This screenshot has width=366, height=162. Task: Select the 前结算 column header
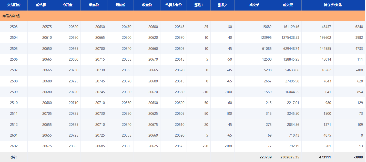click(x=41, y=5)
